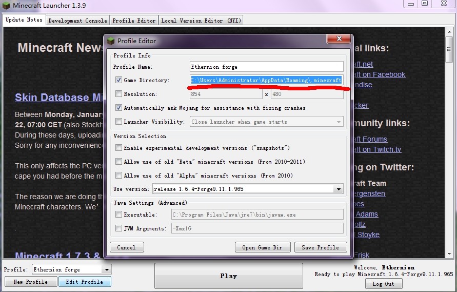Image resolution: width=457 pixels, height=292 pixels.
Task: Click the Profile Name input field
Action: tap(266, 67)
